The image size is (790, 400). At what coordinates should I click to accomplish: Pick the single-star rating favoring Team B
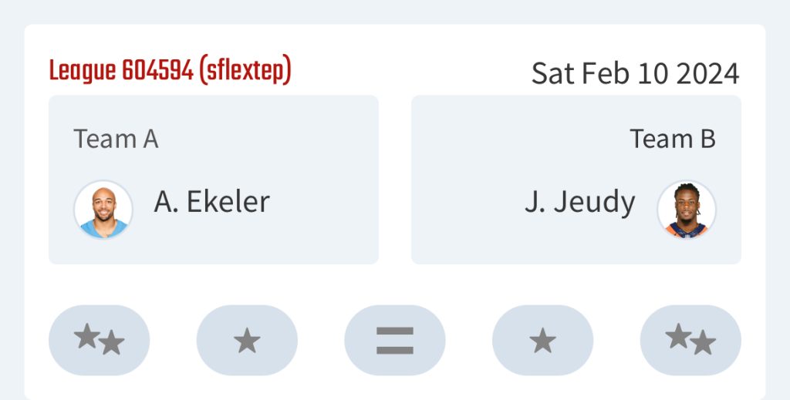click(542, 340)
